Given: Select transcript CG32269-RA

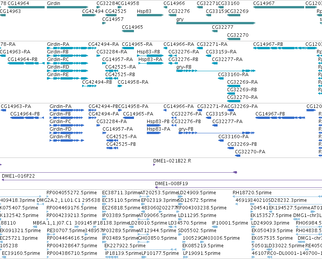Looking at the screenshot, I should (242, 82).
